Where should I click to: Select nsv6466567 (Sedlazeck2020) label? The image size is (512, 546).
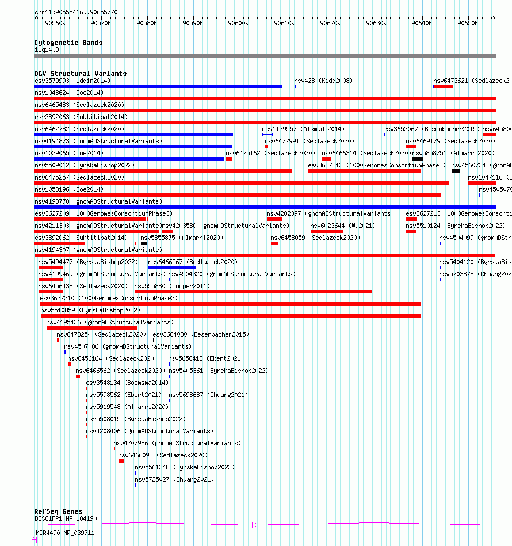(193, 262)
